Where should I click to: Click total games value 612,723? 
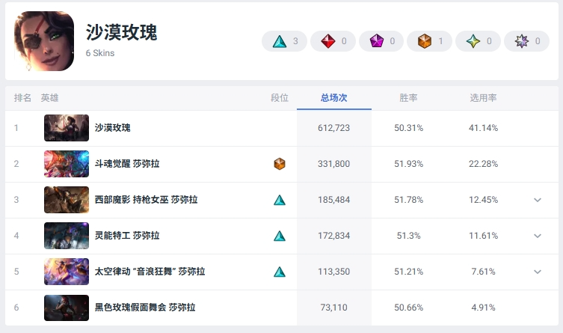pyautogui.click(x=334, y=128)
